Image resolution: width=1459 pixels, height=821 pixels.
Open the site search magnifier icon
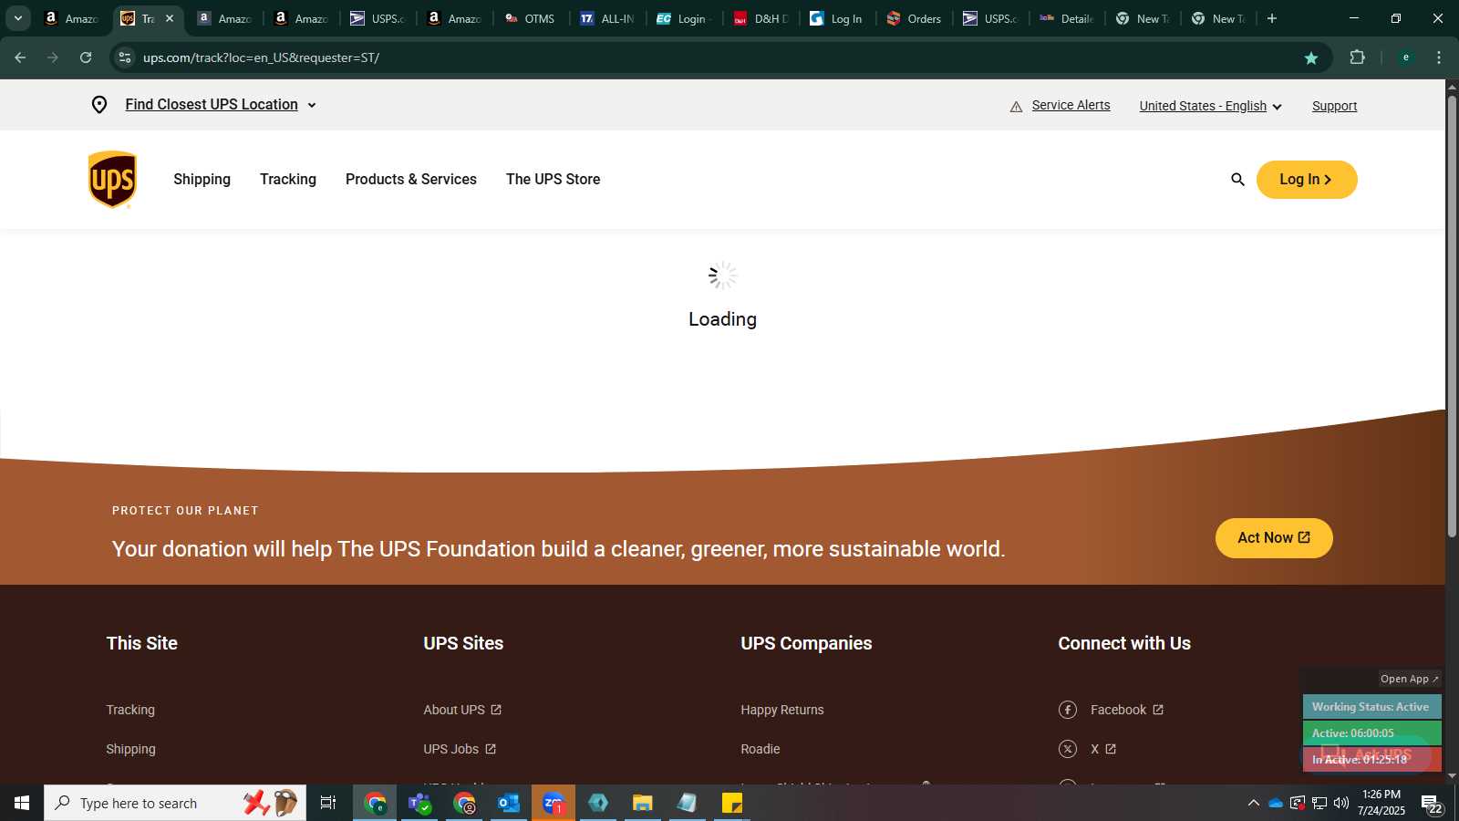[1237, 180]
